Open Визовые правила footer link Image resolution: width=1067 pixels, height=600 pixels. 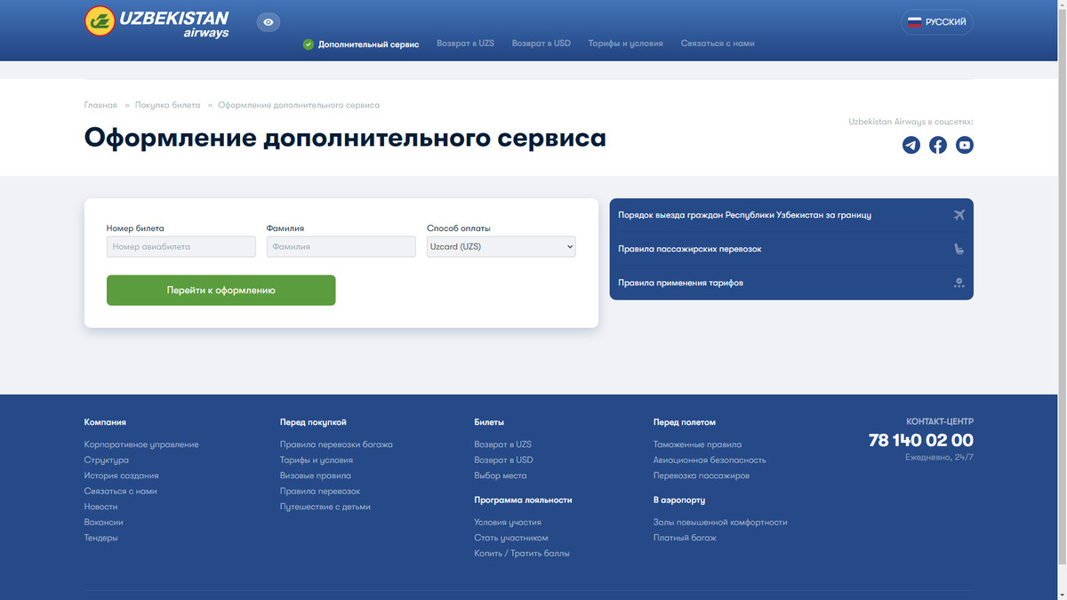316,476
